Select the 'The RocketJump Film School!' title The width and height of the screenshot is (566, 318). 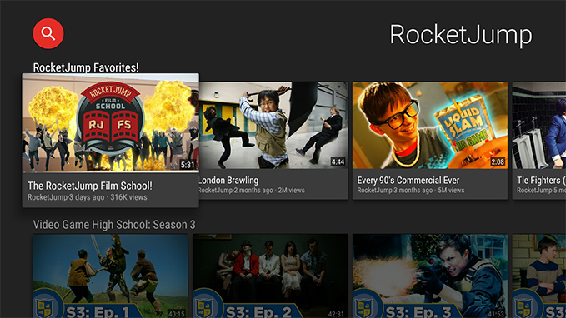pos(90,186)
